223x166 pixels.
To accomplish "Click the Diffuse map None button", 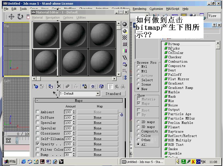I will point(98,118).
